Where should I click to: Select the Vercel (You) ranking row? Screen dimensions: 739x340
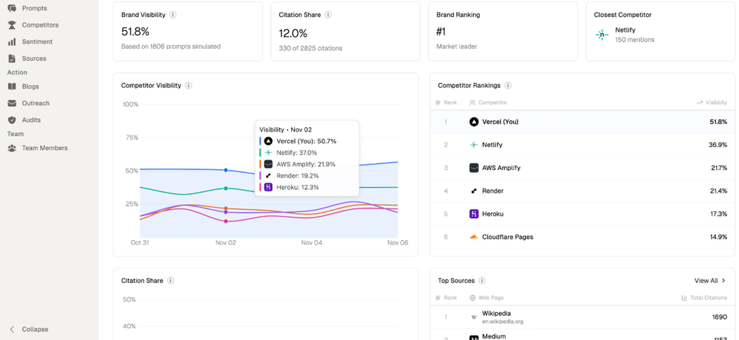[x=582, y=122]
